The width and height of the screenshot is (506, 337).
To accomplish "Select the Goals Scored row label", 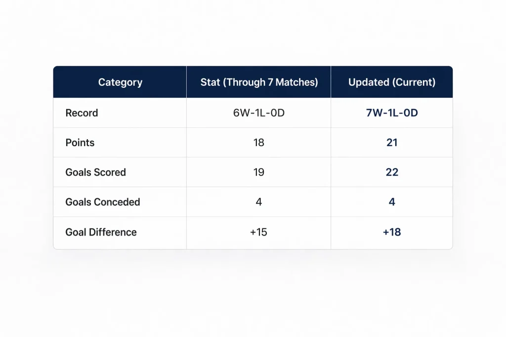I will [95, 172].
